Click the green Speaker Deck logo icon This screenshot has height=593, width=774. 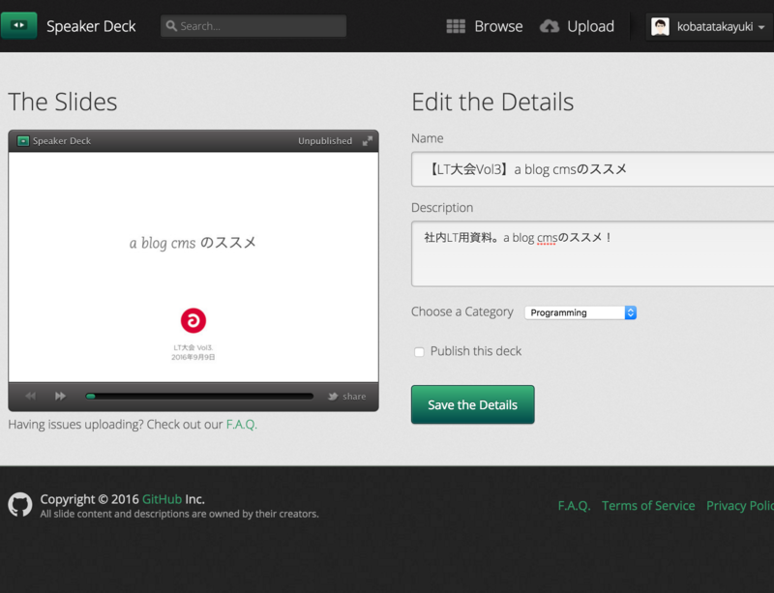(x=18, y=25)
